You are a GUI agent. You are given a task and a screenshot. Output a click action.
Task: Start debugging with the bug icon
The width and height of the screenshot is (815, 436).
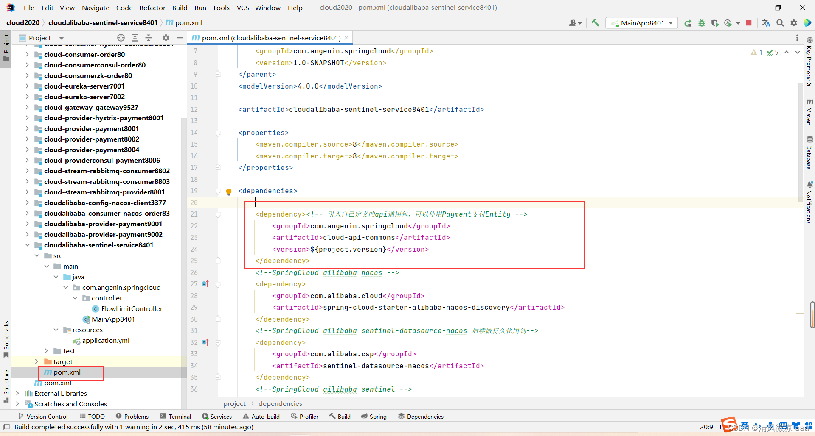[701, 23]
